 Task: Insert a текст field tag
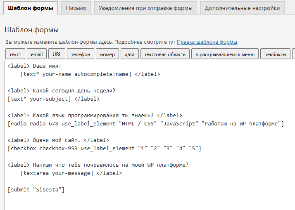tap(15, 54)
